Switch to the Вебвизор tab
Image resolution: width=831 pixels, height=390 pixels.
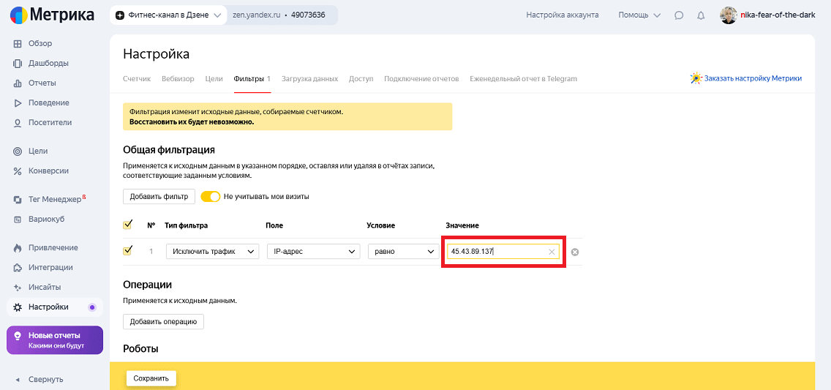tap(178, 78)
